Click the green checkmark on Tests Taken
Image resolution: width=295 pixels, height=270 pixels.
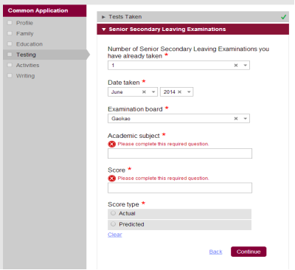(x=283, y=17)
